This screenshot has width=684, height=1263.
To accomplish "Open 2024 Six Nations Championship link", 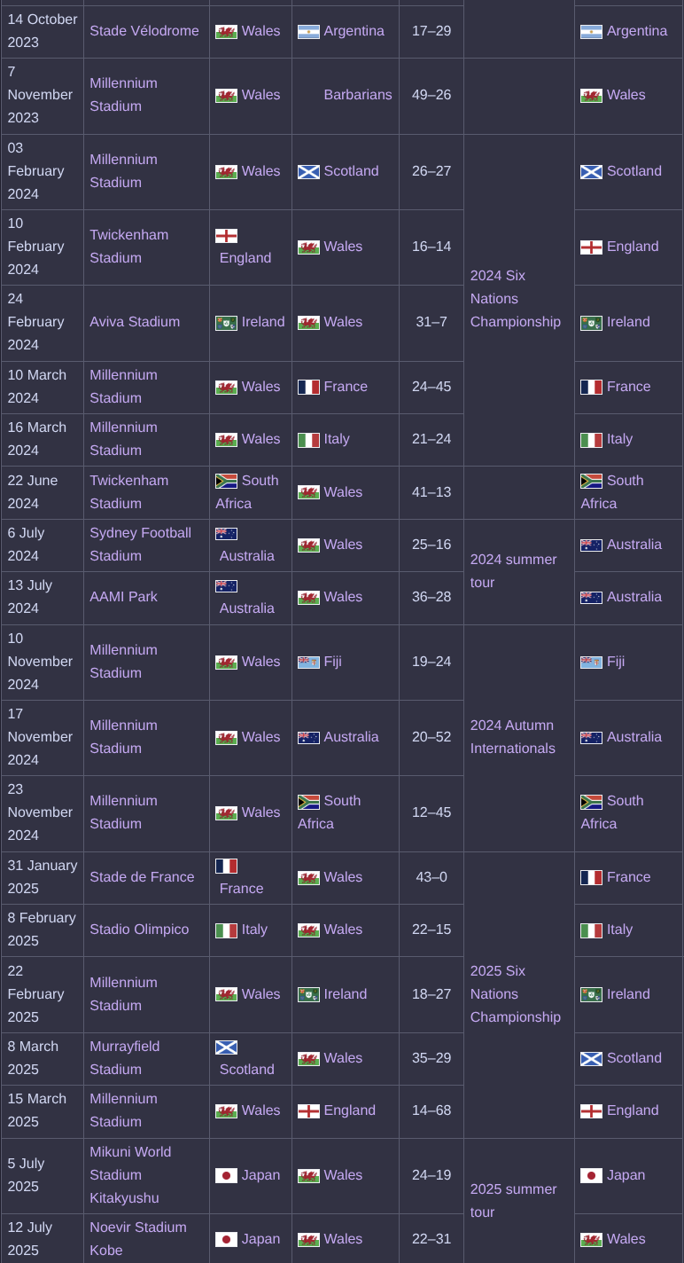I will (x=516, y=299).
